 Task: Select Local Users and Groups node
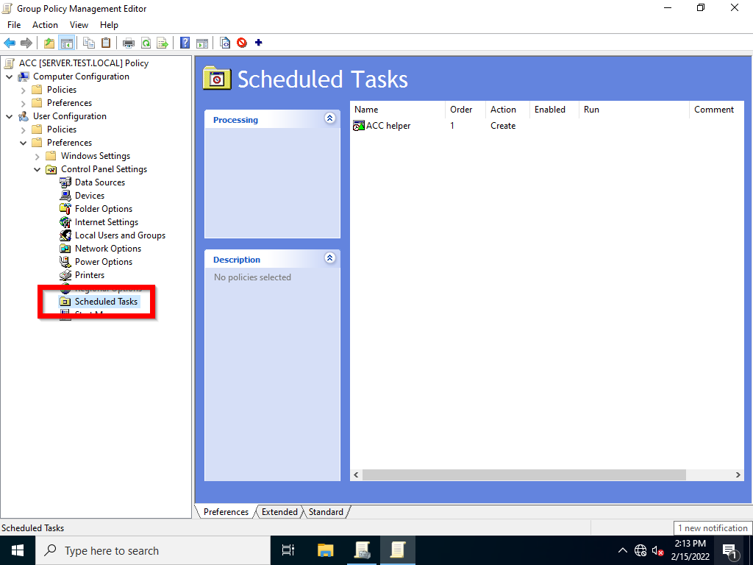(120, 235)
